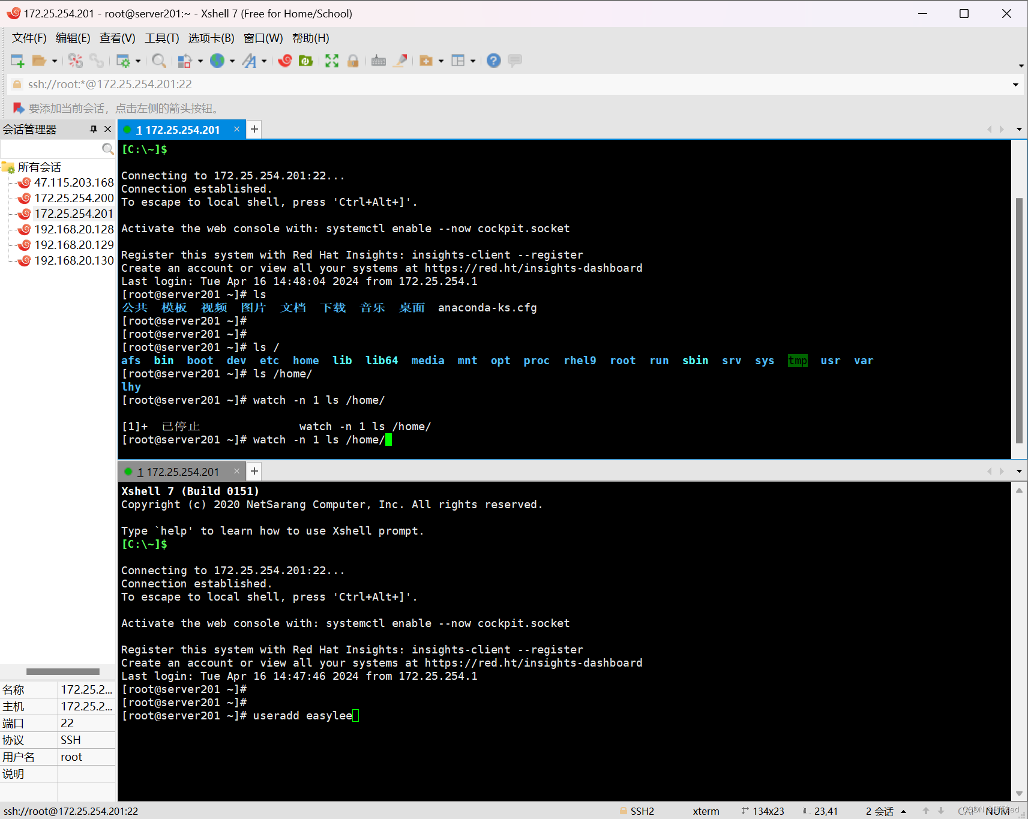Create a new session with the toolbar icon
The width and height of the screenshot is (1028, 819).
click(17, 61)
